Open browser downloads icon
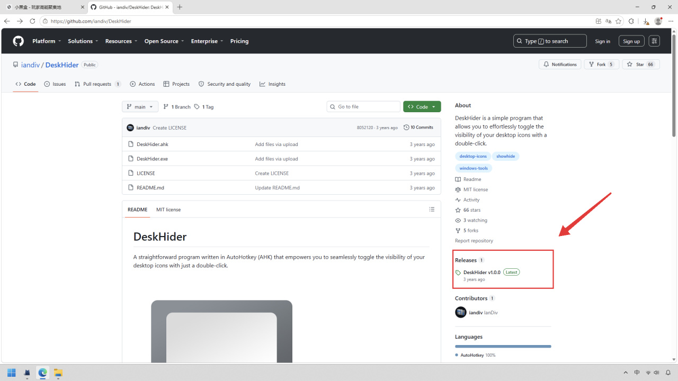This screenshot has height=381, width=678. click(646, 21)
